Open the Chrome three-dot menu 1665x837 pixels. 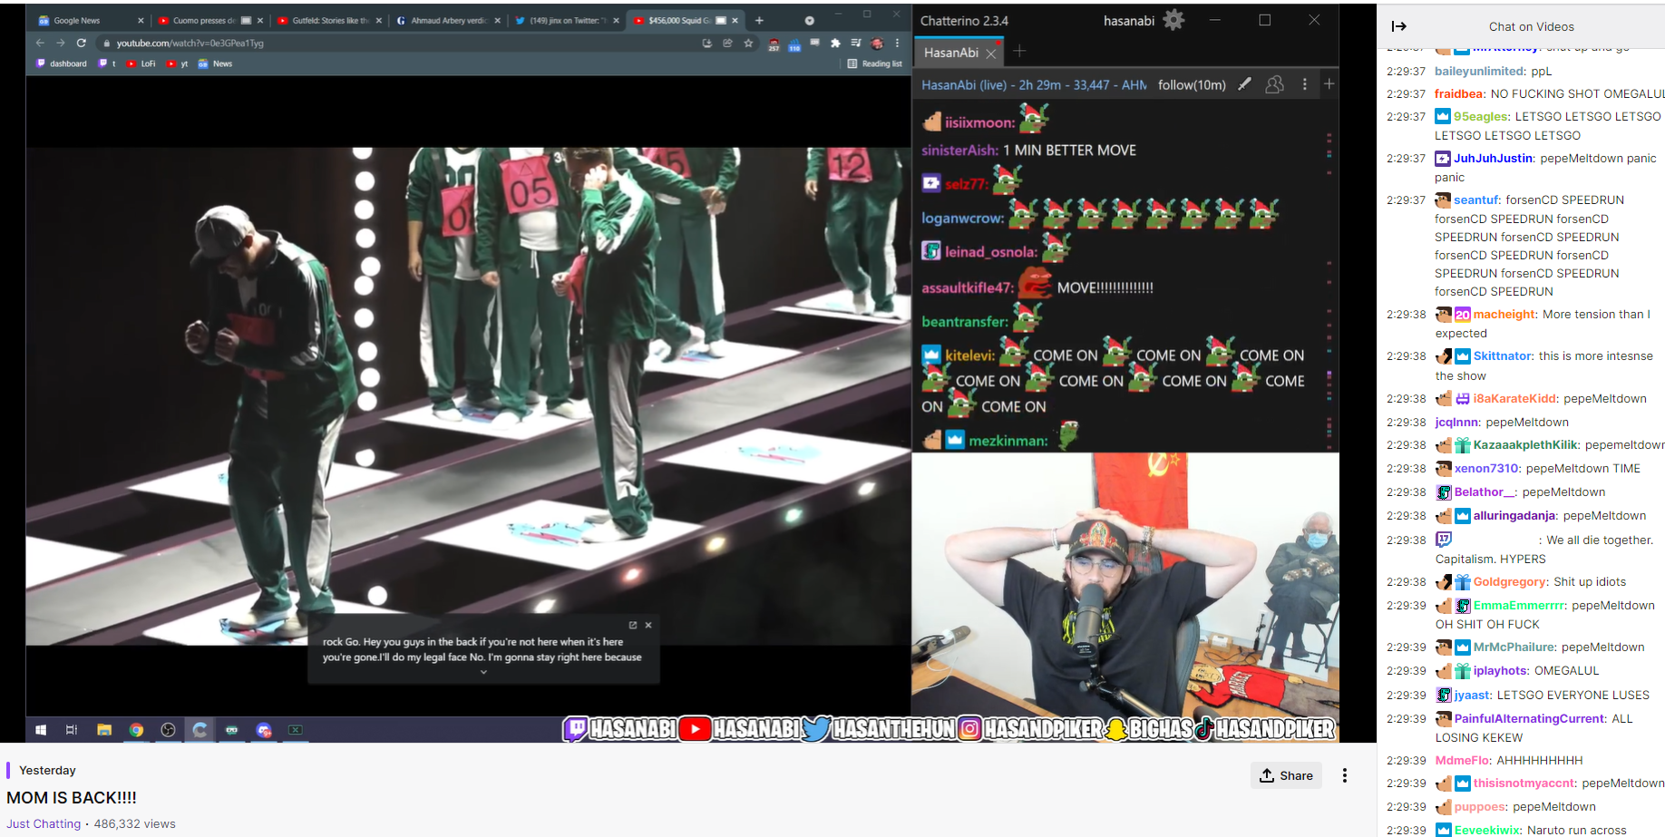897,43
